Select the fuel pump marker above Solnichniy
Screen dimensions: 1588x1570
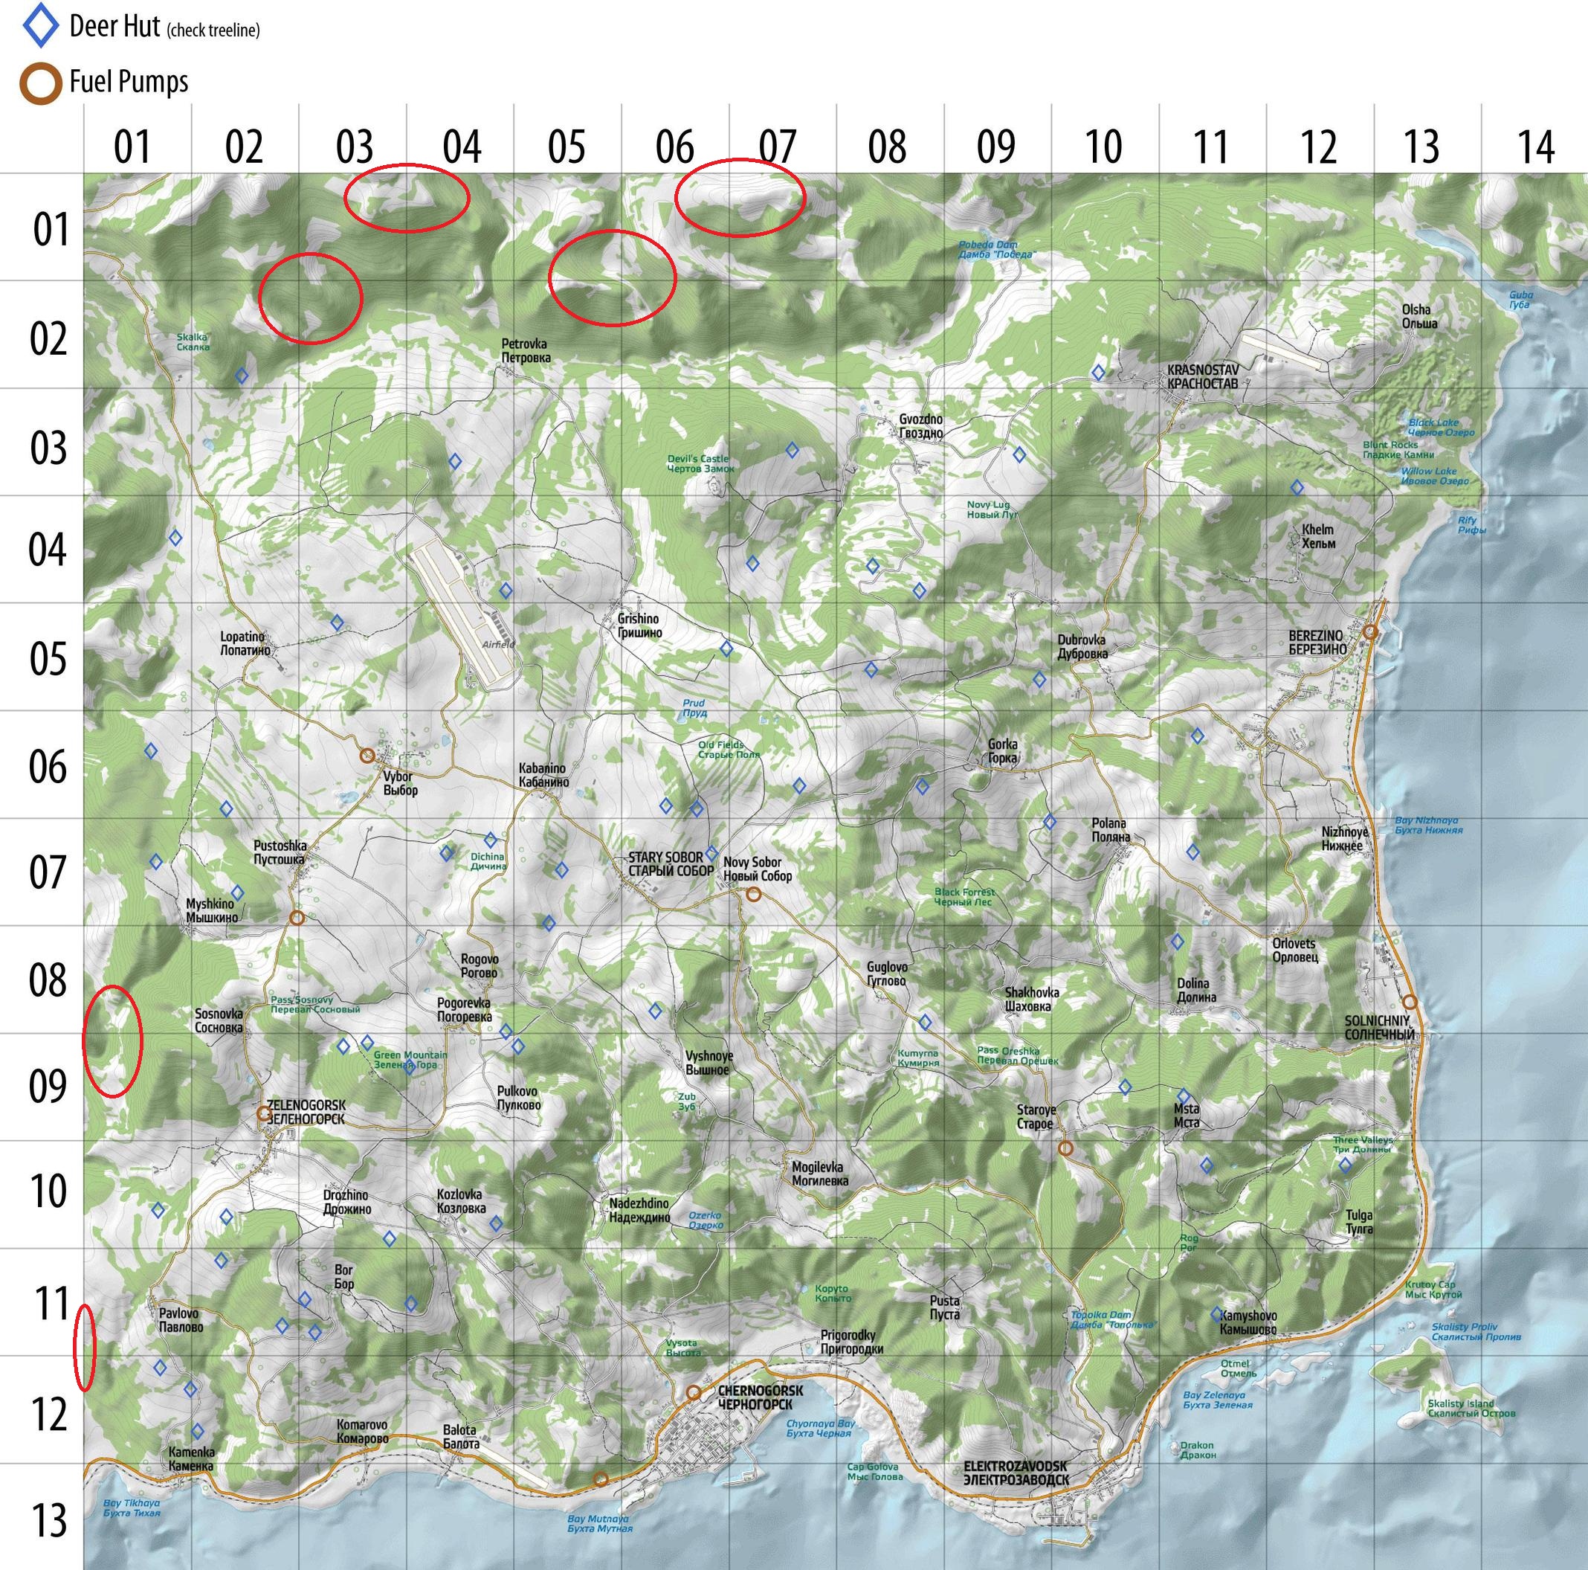(x=1410, y=1002)
